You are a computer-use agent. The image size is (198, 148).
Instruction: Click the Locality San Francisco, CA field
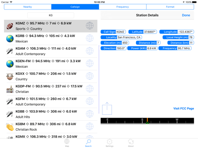coord(121,37)
